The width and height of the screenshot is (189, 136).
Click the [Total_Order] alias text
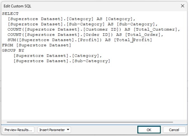click(x=143, y=35)
